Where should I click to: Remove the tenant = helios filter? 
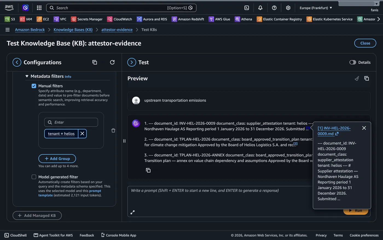click(x=82, y=134)
